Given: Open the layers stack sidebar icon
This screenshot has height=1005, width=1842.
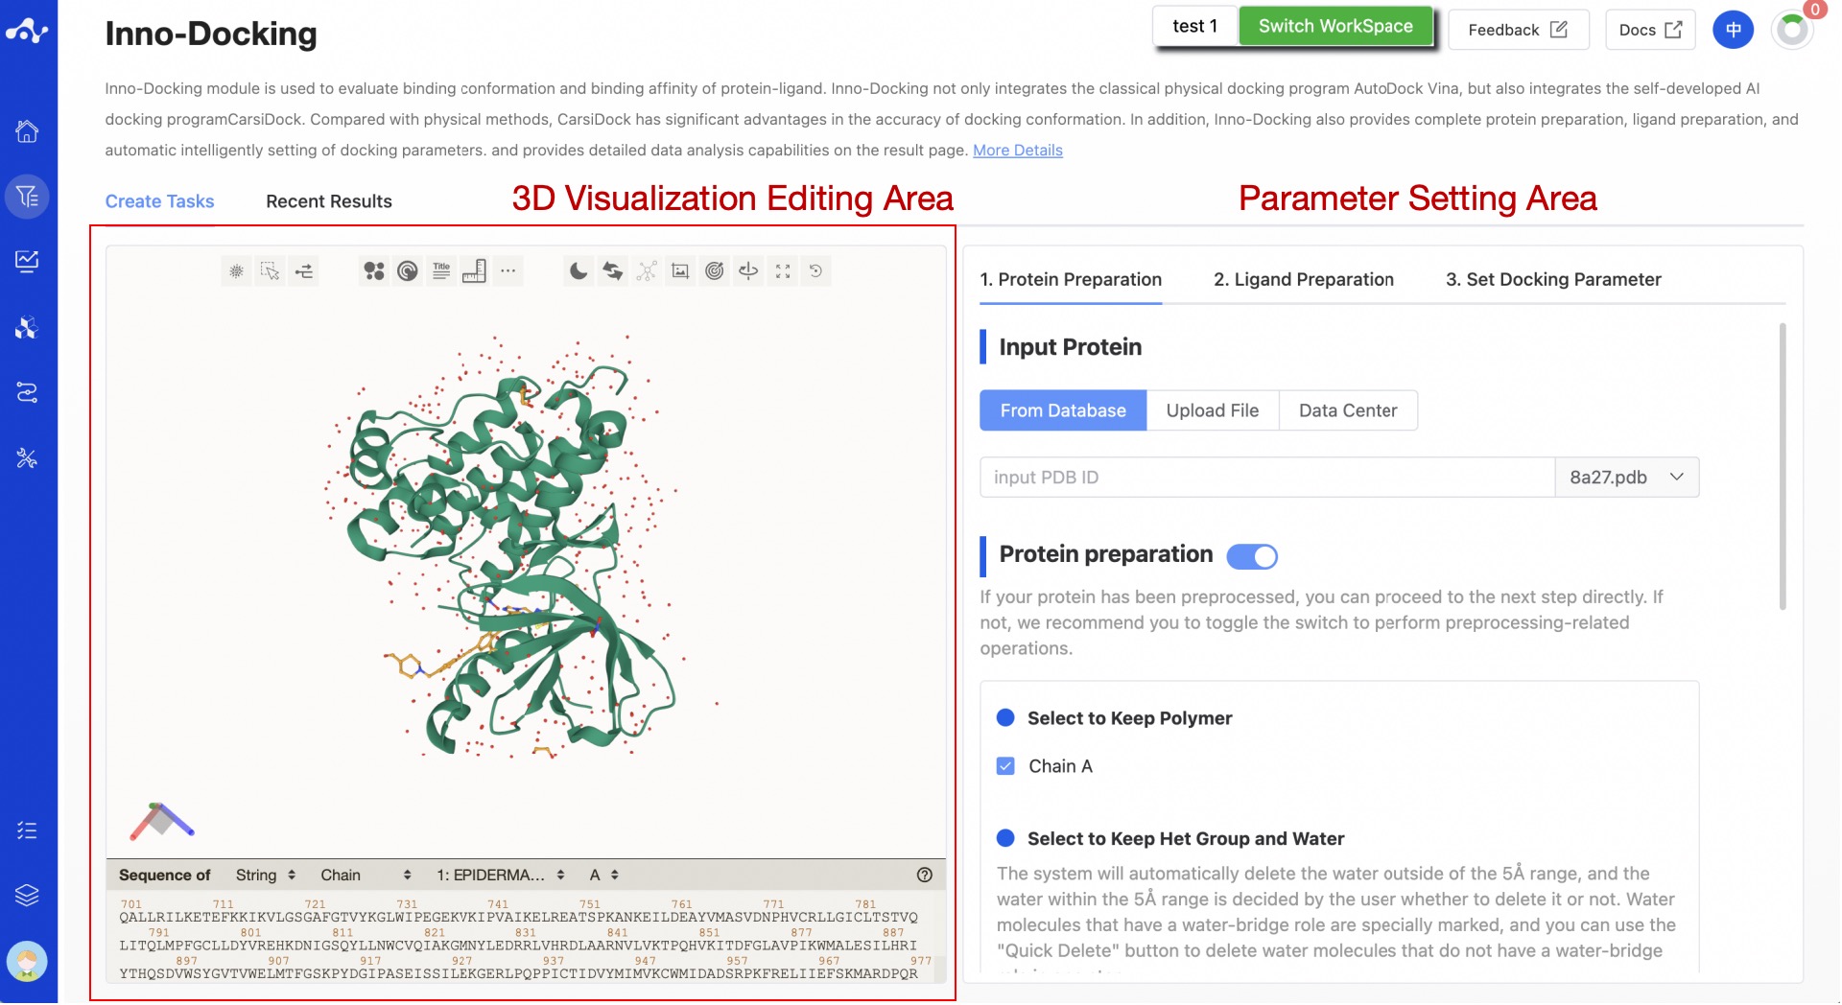Looking at the screenshot, I should point(27,896).
